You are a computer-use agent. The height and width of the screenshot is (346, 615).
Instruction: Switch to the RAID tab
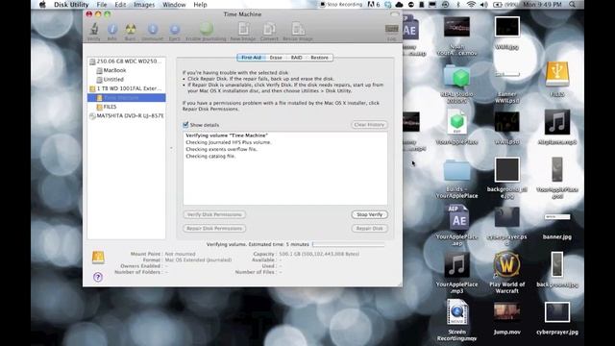(x=297, y=58)
